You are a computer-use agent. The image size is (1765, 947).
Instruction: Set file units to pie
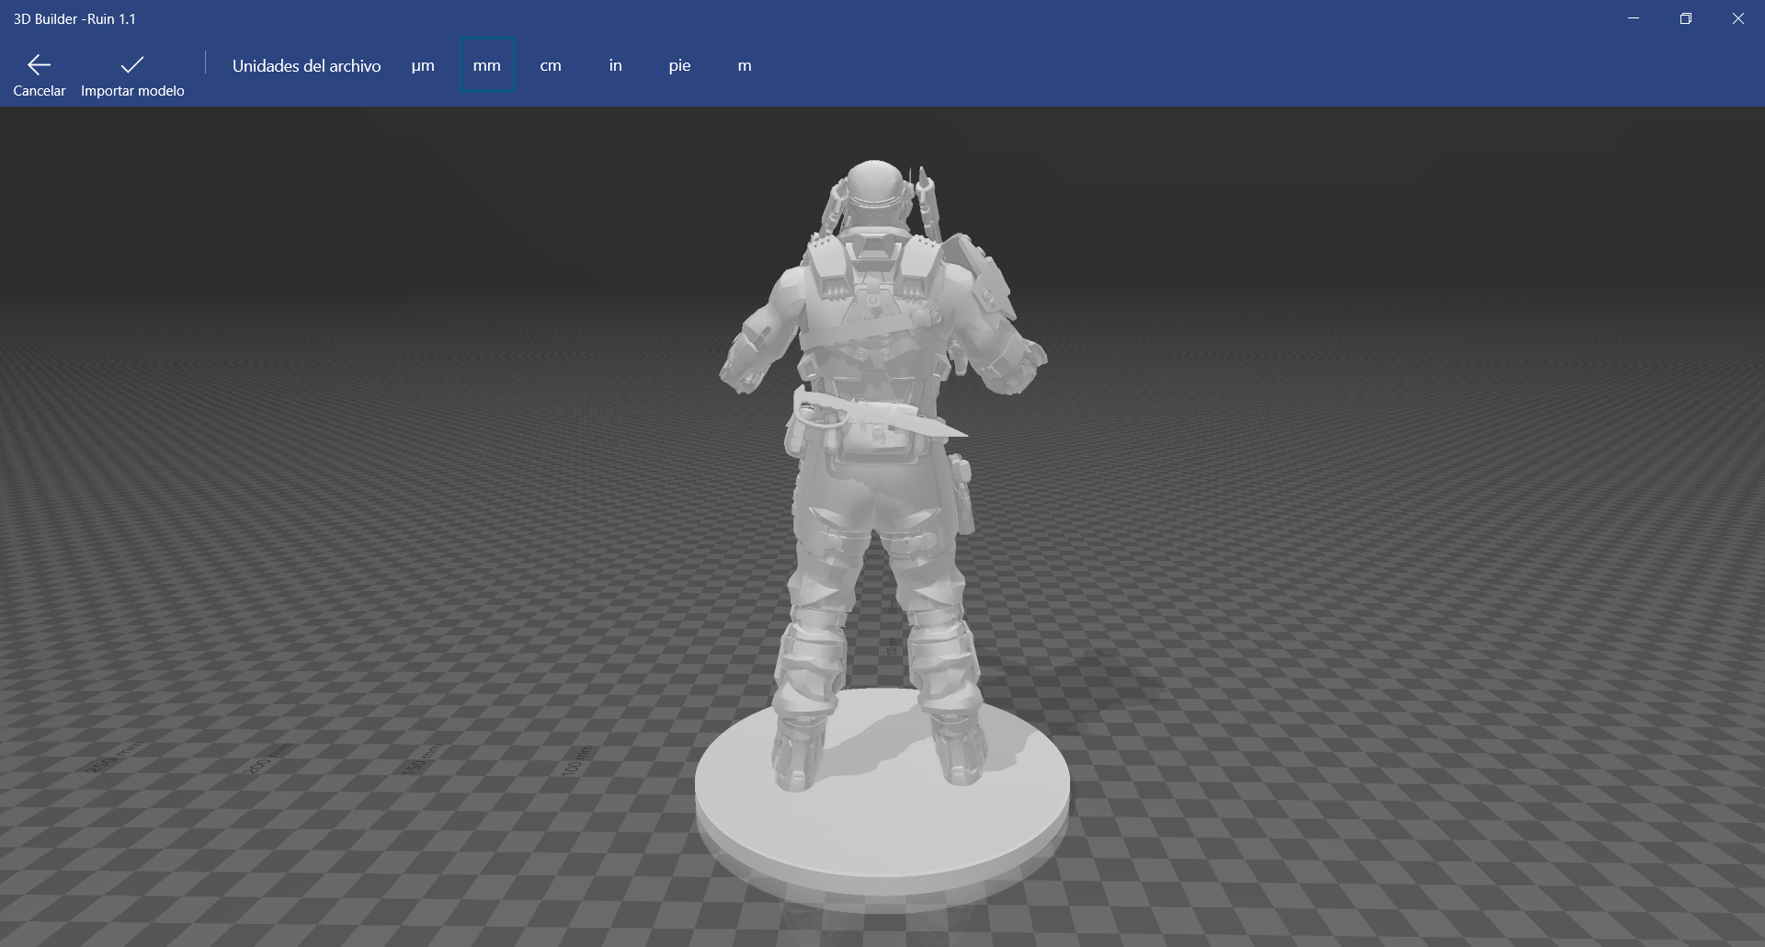(679, 65)
